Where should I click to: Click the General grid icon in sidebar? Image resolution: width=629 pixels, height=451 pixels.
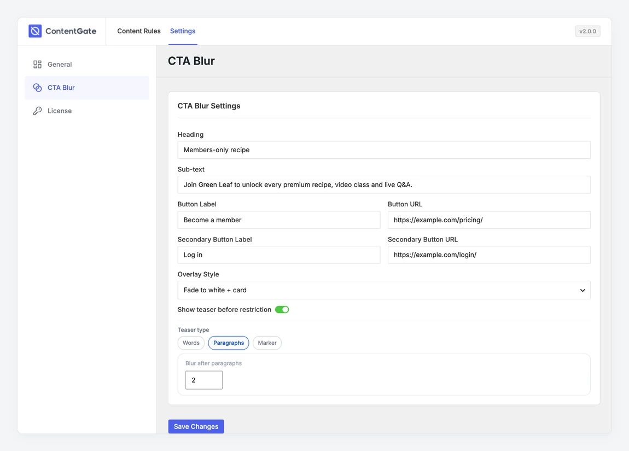37,64
